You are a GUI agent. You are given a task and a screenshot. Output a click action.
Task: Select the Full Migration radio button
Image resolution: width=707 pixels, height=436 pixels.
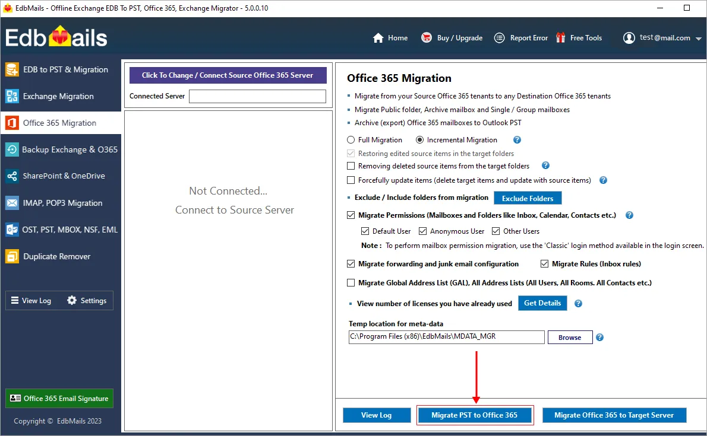352,139
